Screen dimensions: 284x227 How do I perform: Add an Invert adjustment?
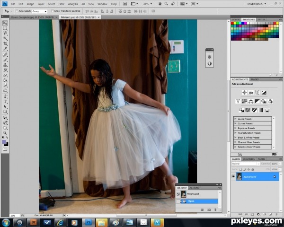tap(241, 110)
